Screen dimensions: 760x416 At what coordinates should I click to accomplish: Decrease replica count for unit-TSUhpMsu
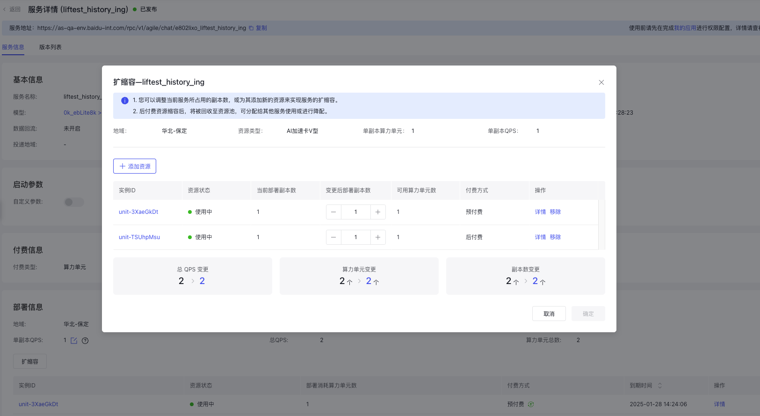click(333, 237)
